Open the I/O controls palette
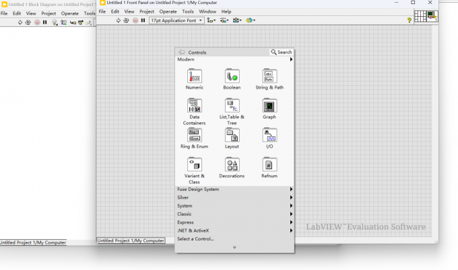Image resolution: width=458 pixels, height=270 pixels. click(x=269, y=138)
